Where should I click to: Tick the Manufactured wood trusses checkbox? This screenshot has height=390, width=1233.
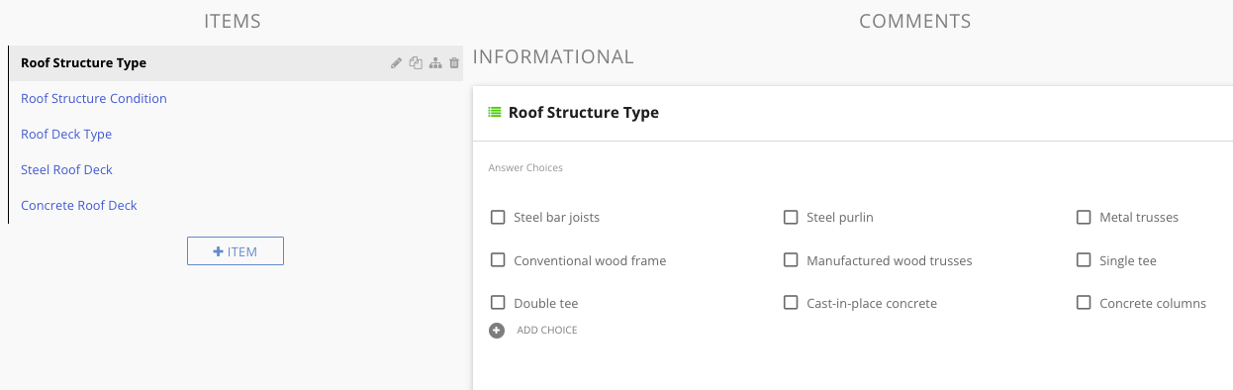791,260
